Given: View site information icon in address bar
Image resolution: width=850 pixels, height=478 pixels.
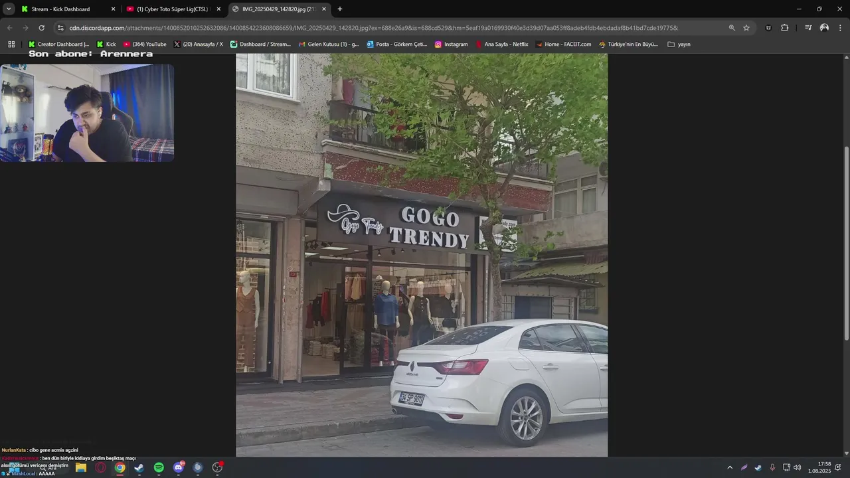Looking at the screenshot, I should coord(60,28).
